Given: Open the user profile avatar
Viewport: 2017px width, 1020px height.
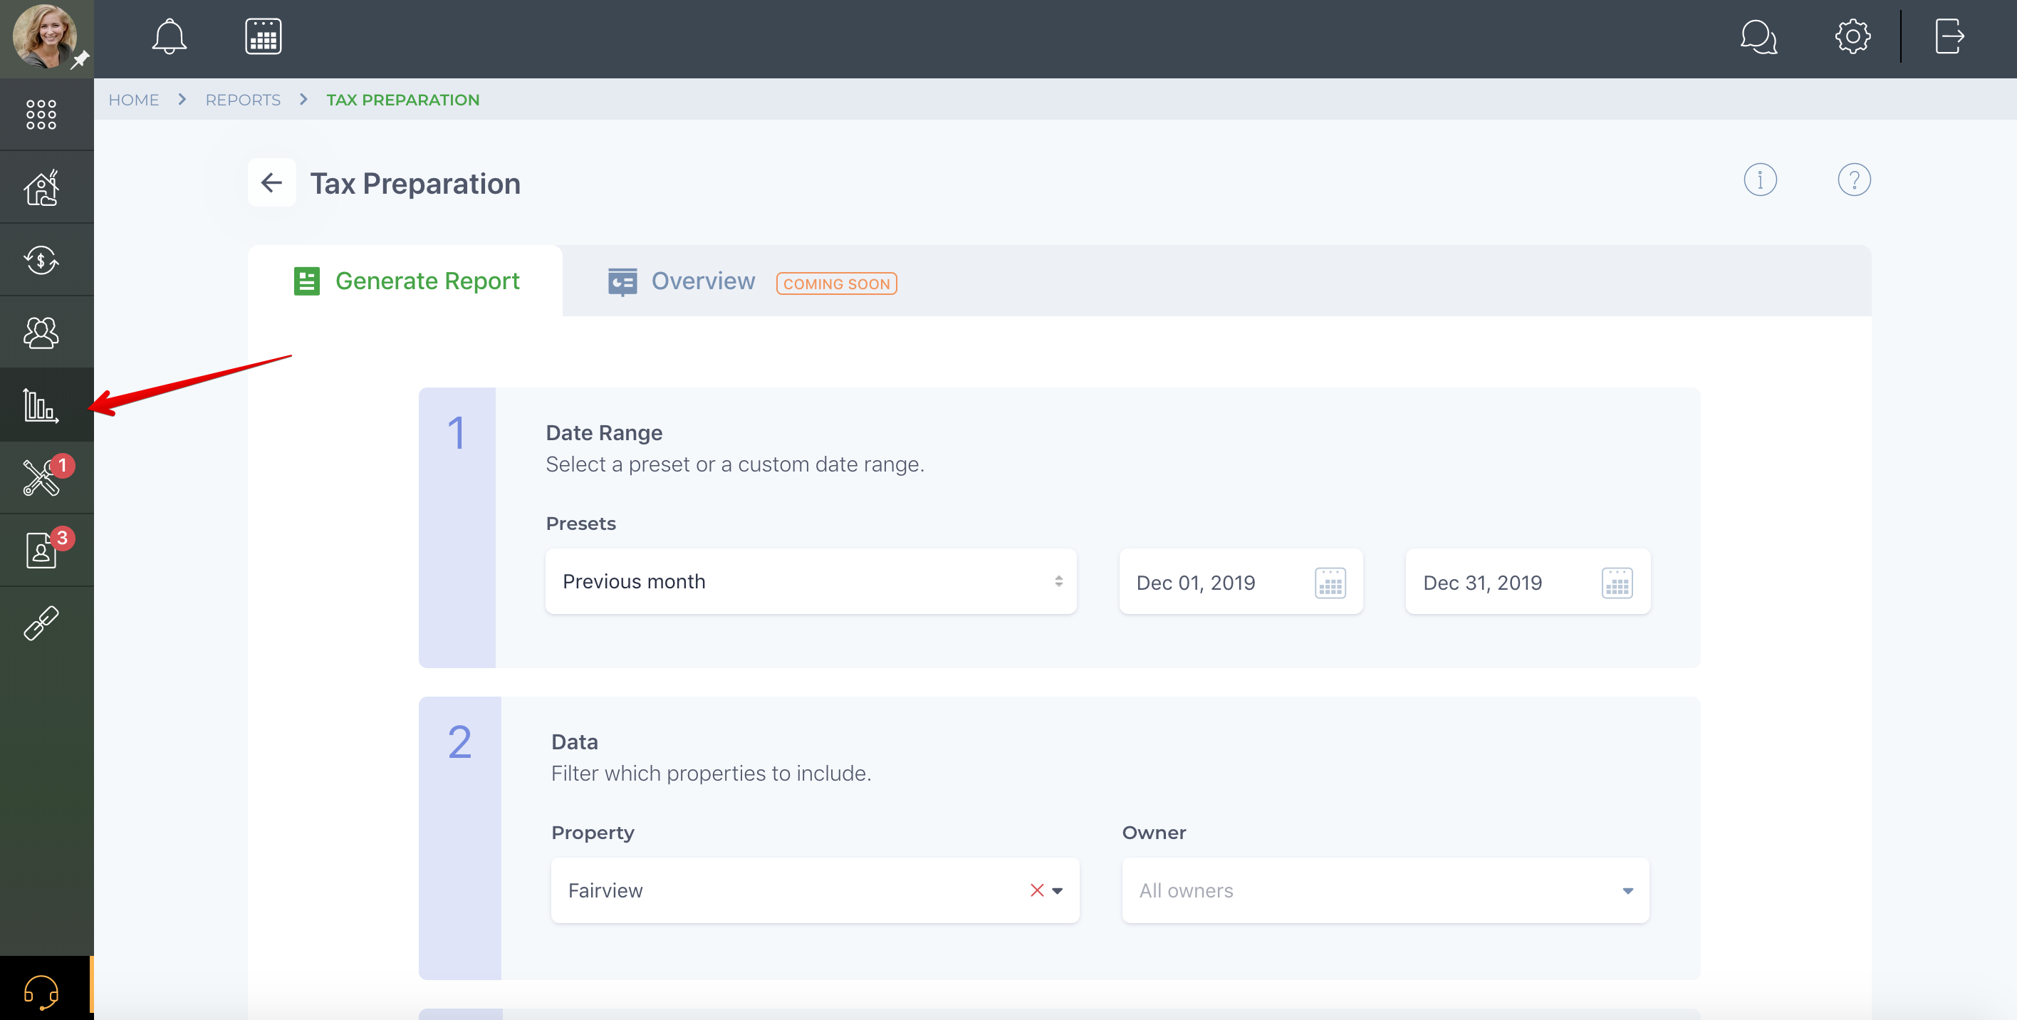Looking at the screenshot, I should tap(44, 36).
